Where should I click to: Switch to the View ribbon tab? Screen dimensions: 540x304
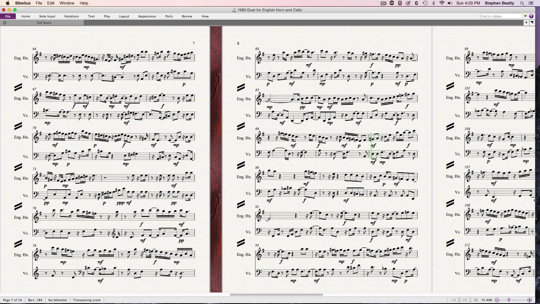click(x=205, y=16)
